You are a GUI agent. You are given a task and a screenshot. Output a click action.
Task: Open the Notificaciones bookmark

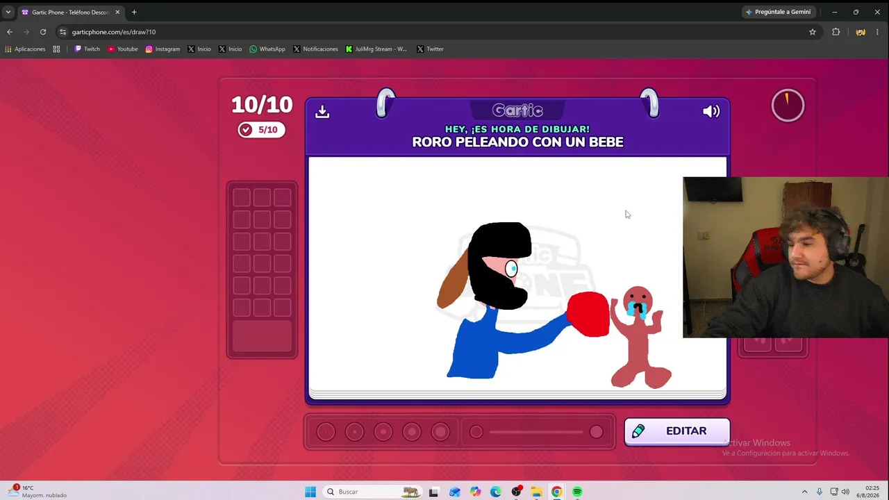tap(315, 49)
